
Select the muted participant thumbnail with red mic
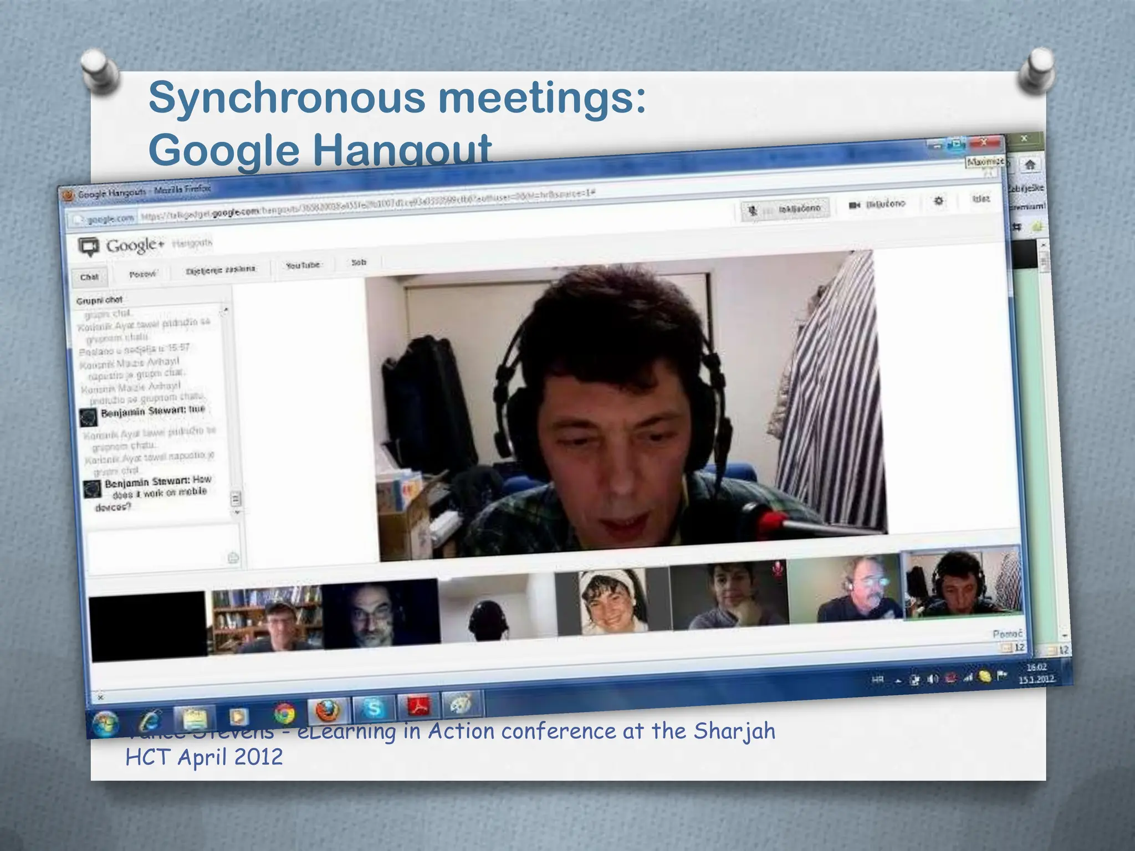729,595
